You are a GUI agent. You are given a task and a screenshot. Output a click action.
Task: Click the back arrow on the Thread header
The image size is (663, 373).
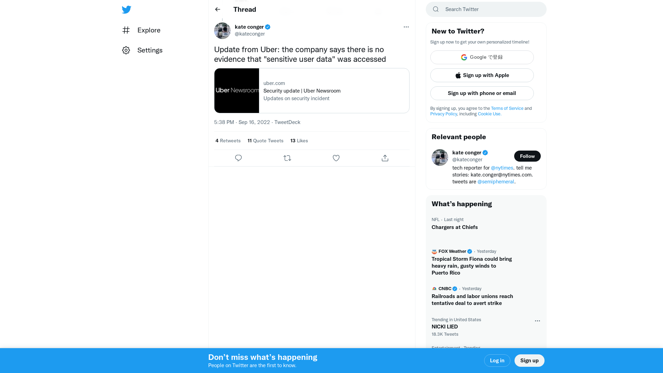[217, 9]
